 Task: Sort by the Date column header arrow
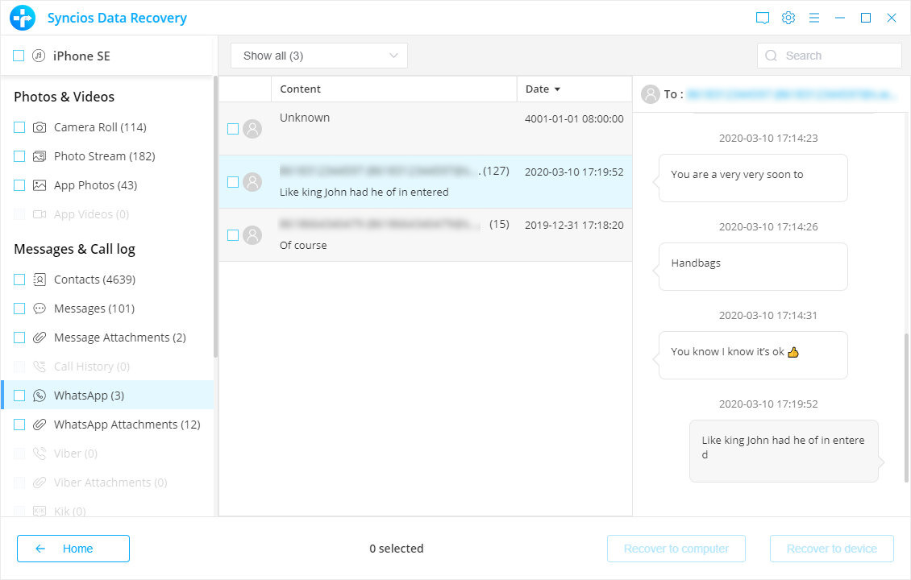tap(557, 89)
